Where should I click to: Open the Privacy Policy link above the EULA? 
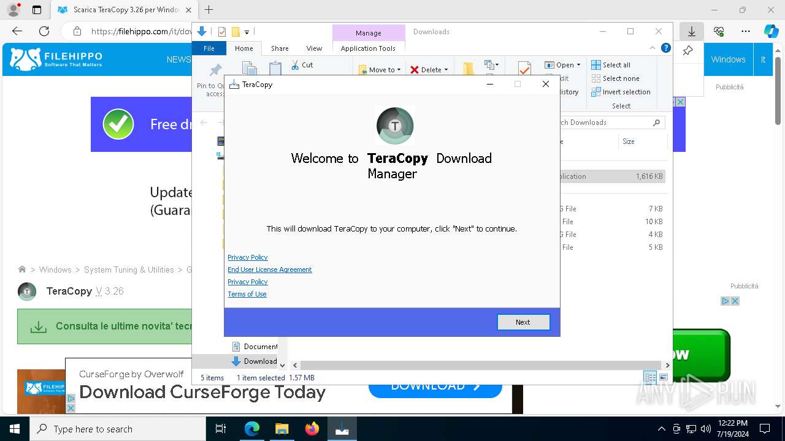[x=248, y=257]
